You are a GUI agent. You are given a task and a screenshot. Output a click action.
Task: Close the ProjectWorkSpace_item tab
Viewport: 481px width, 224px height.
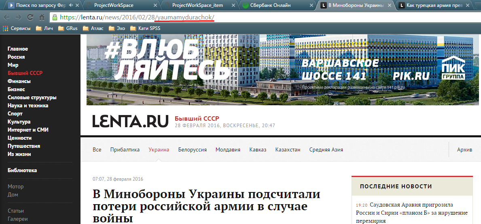click(x=234, y=5)
